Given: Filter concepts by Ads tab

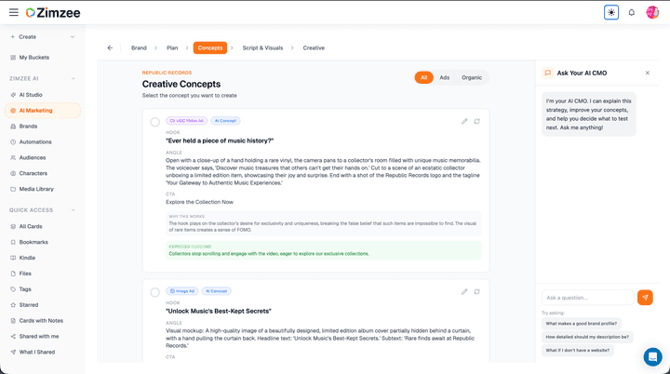Looking at the screenshot, I should point(445,77).
